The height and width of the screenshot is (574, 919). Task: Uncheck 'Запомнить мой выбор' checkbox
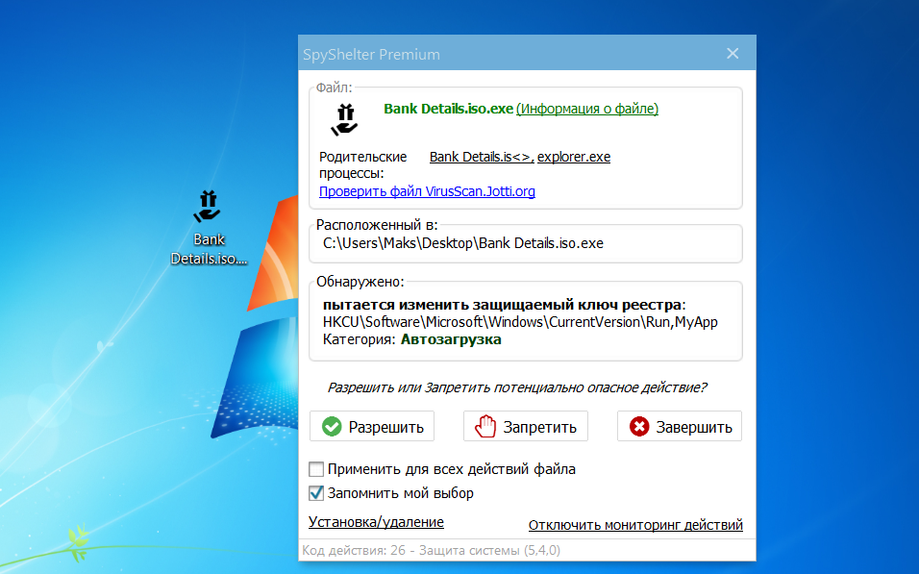[316, 493]
